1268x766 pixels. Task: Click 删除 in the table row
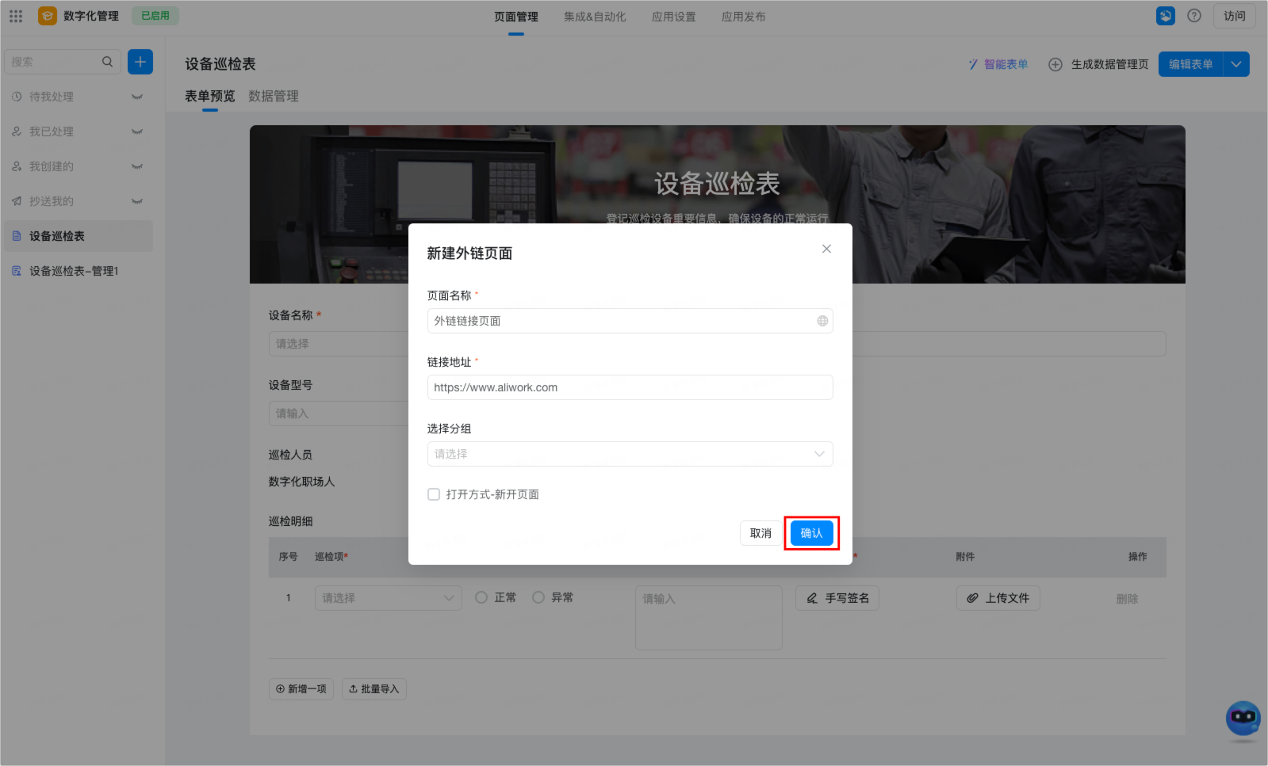click(x=1127, y=599)
